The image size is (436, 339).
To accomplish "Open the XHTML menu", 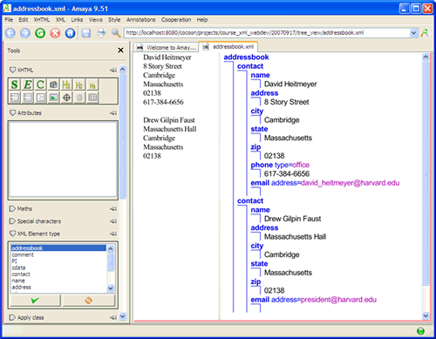I will coord(42,20).
